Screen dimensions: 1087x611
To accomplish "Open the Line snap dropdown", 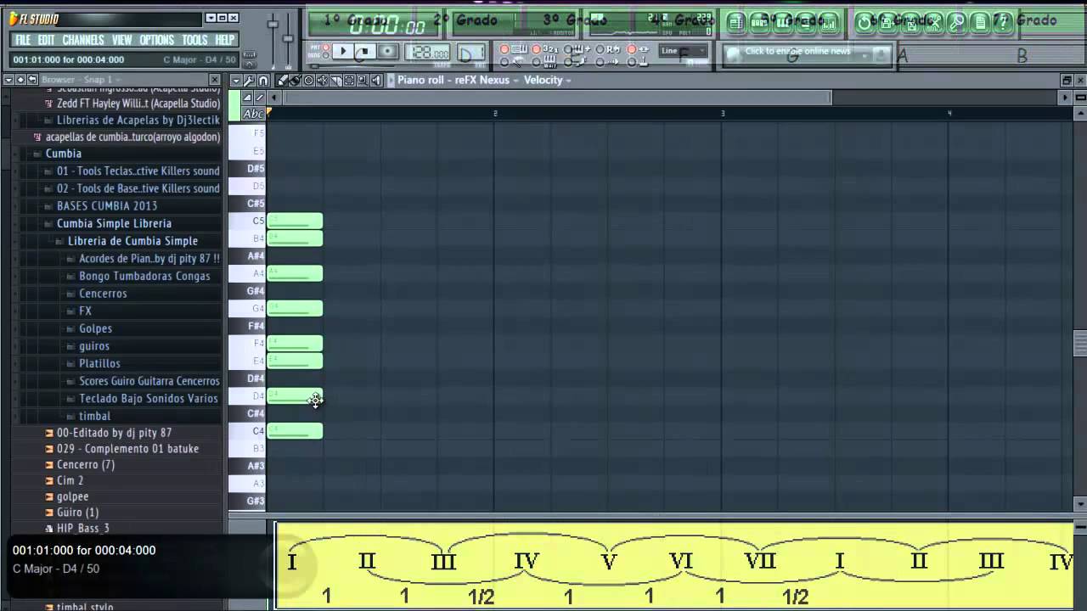I will pyautogui.click(x=683, y=51).
